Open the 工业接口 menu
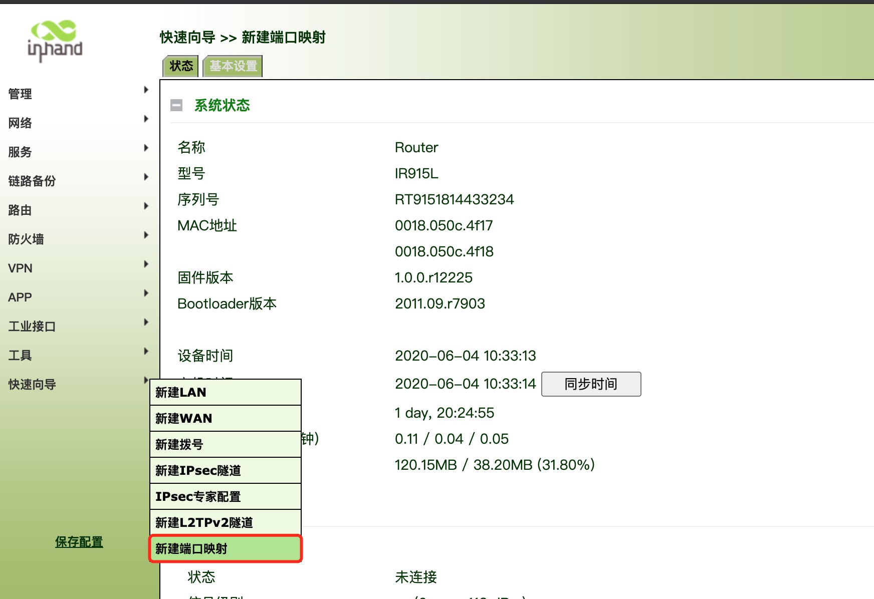Viewport: 874px width, 599px height. coord(32,326)
